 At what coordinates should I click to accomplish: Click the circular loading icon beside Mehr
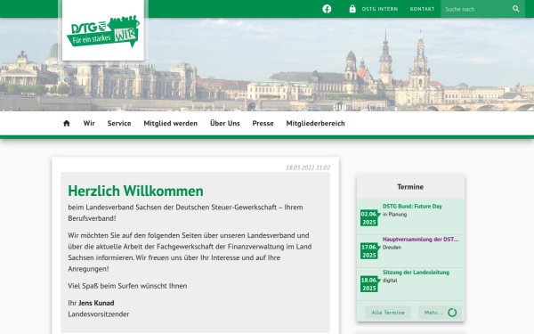click(452, 313)
